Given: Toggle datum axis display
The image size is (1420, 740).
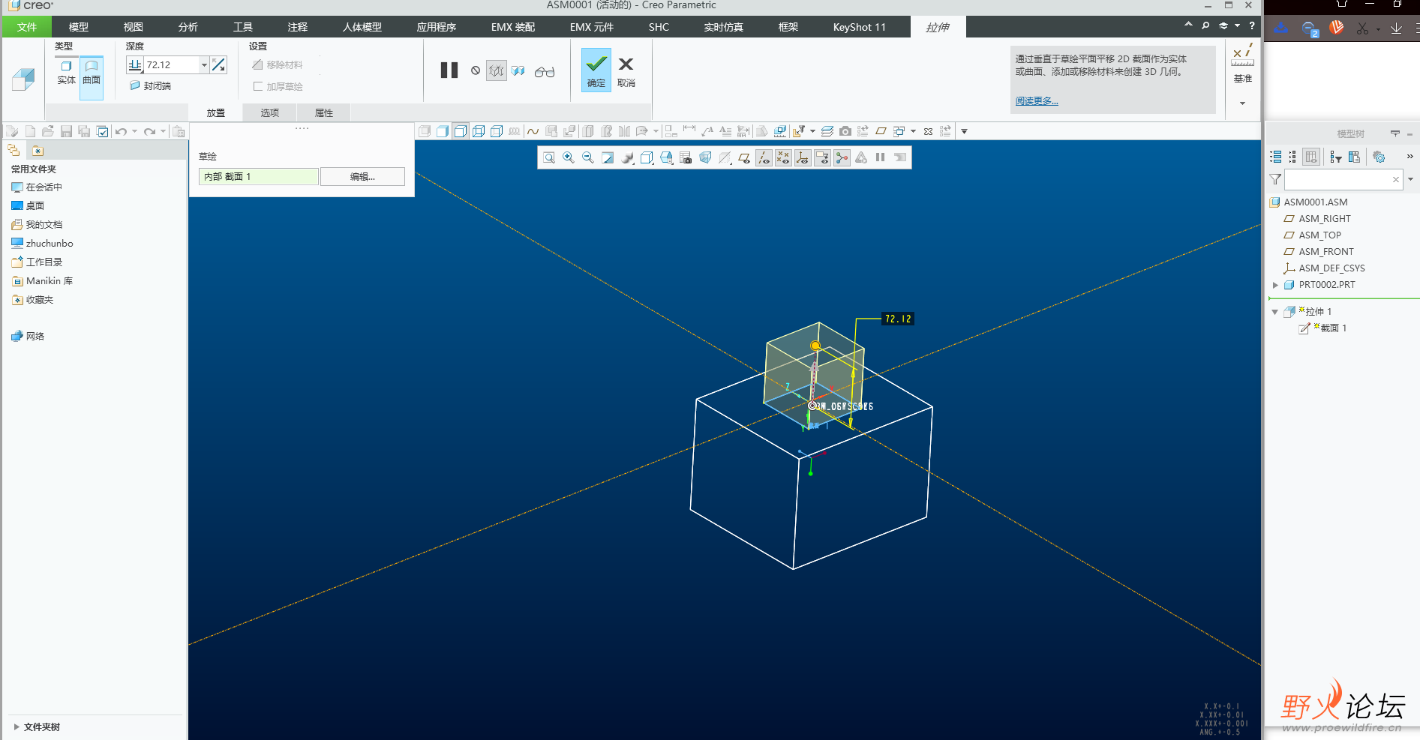Looking at the screenshot, I should click(x=764, y=157).
